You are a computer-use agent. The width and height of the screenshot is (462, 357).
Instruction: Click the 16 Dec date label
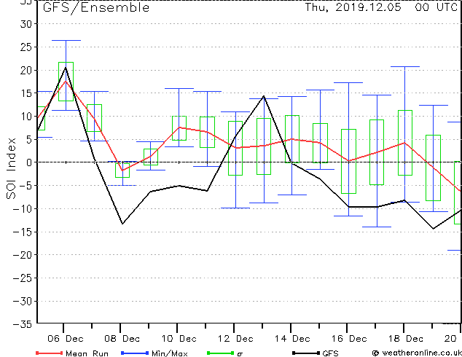click(349, 339)
